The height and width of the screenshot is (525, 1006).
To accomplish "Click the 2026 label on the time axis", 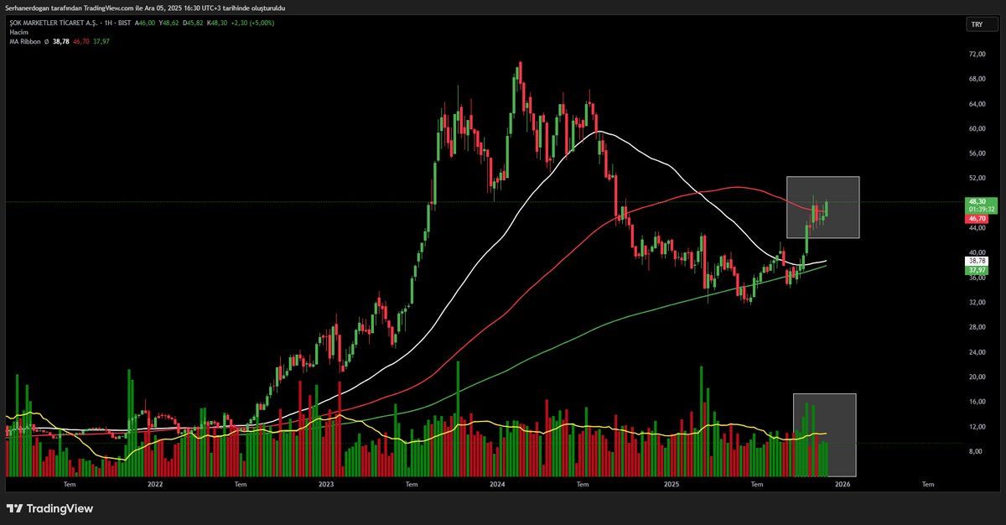I will tap(843, 484).
